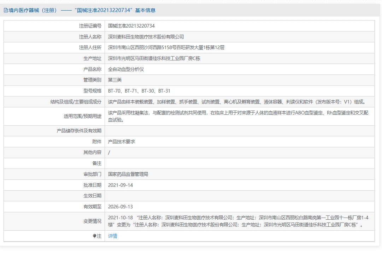Click the 生产地址 label
Viewport: 382px width, 255px height.
coord(92,59)
